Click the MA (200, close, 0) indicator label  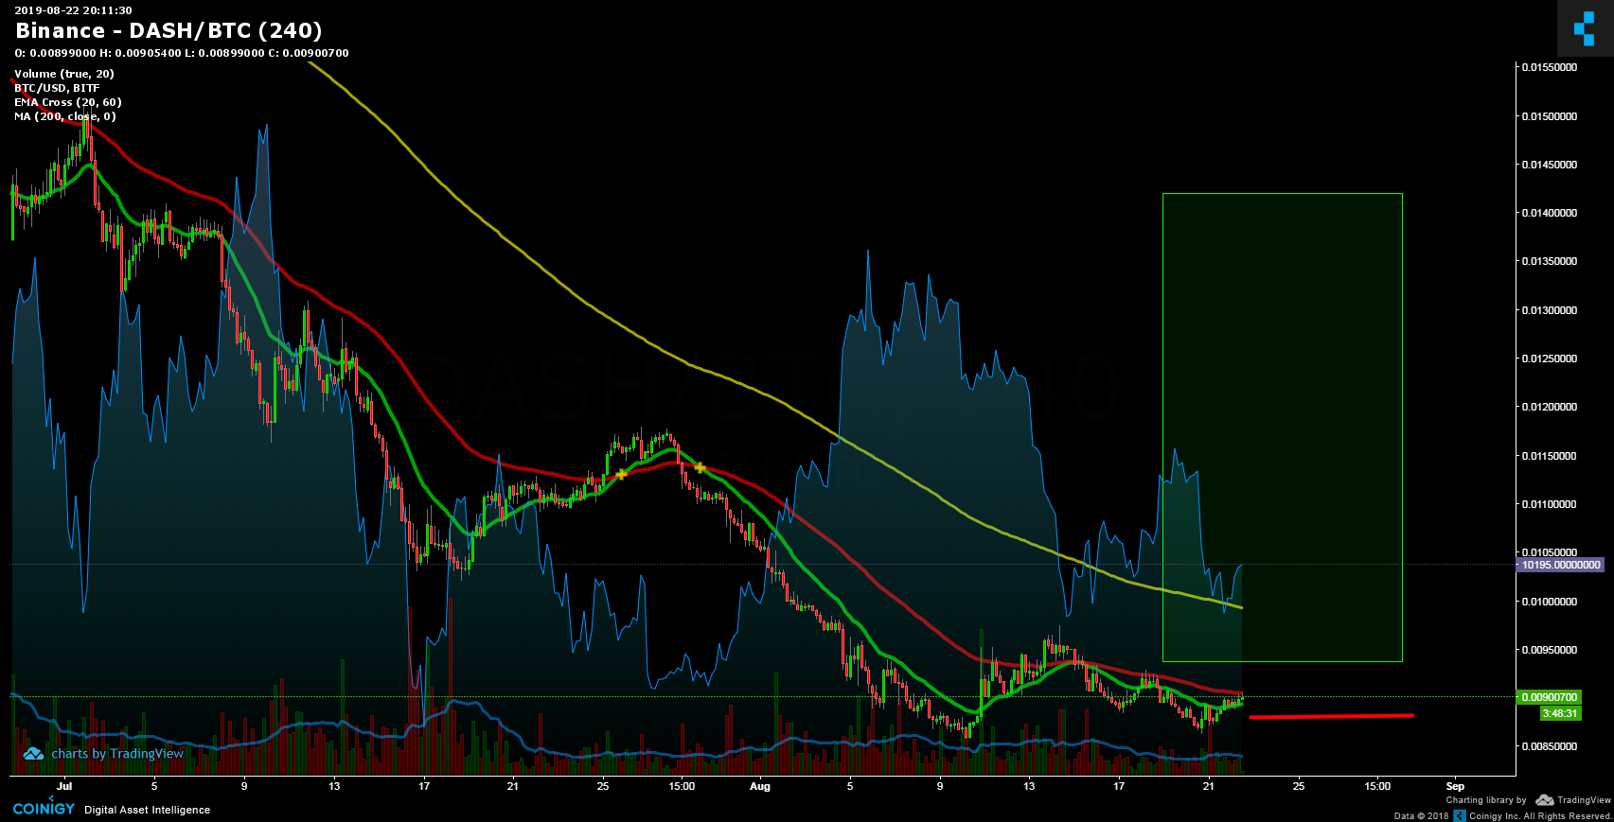(x=65, y=116)
